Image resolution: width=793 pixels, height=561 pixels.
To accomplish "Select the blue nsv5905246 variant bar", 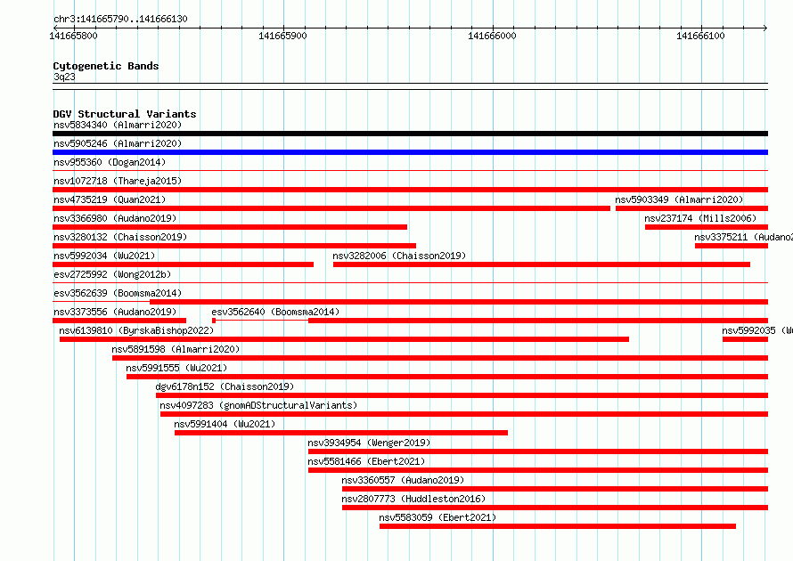I will click(410, 152).
